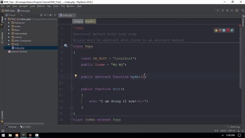
Task: Click PHP_Tuto in the navigation bar
Action: point(8,11)
